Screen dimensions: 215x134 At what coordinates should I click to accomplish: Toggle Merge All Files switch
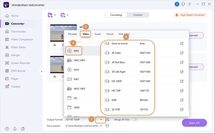point(135,120)
